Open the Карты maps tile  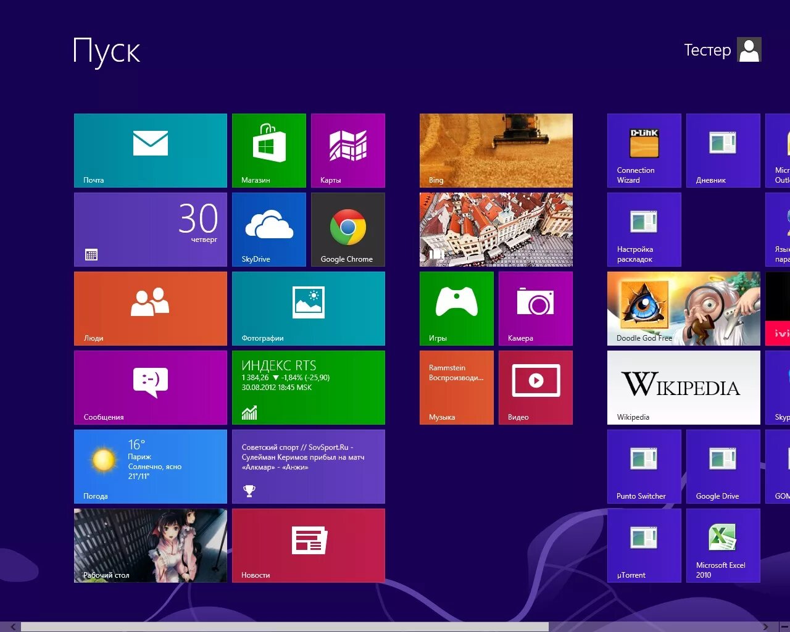point(348,151)
